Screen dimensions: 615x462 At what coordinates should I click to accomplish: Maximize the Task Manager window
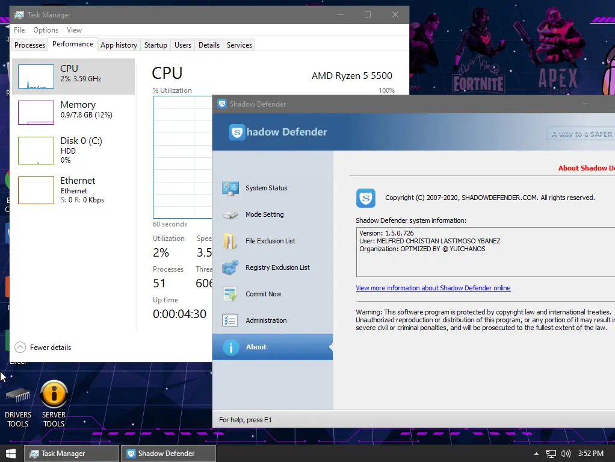(368, 15)
